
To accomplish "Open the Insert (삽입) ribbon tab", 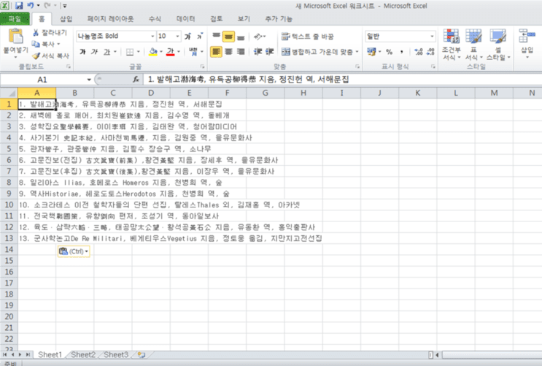I will tap(66, 19).
